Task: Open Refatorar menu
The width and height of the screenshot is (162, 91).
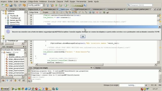Action: [x=43, y=2]
